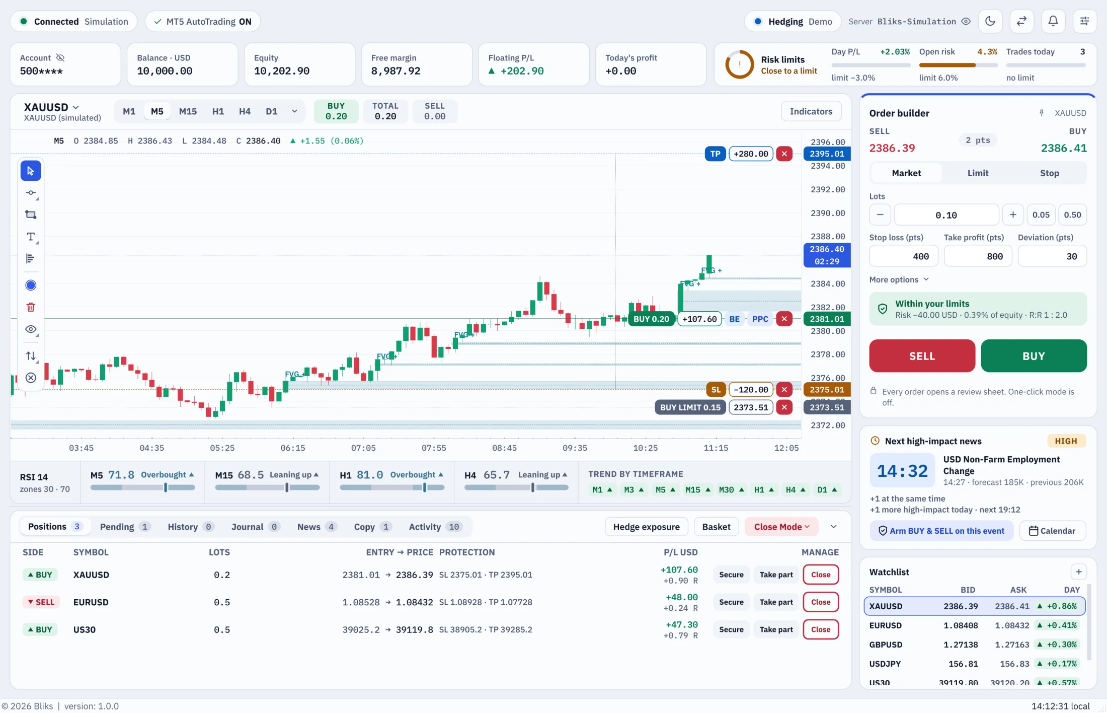1107x713 pixels.
Task: Toggle account number visibility
Action: point(60,58)
